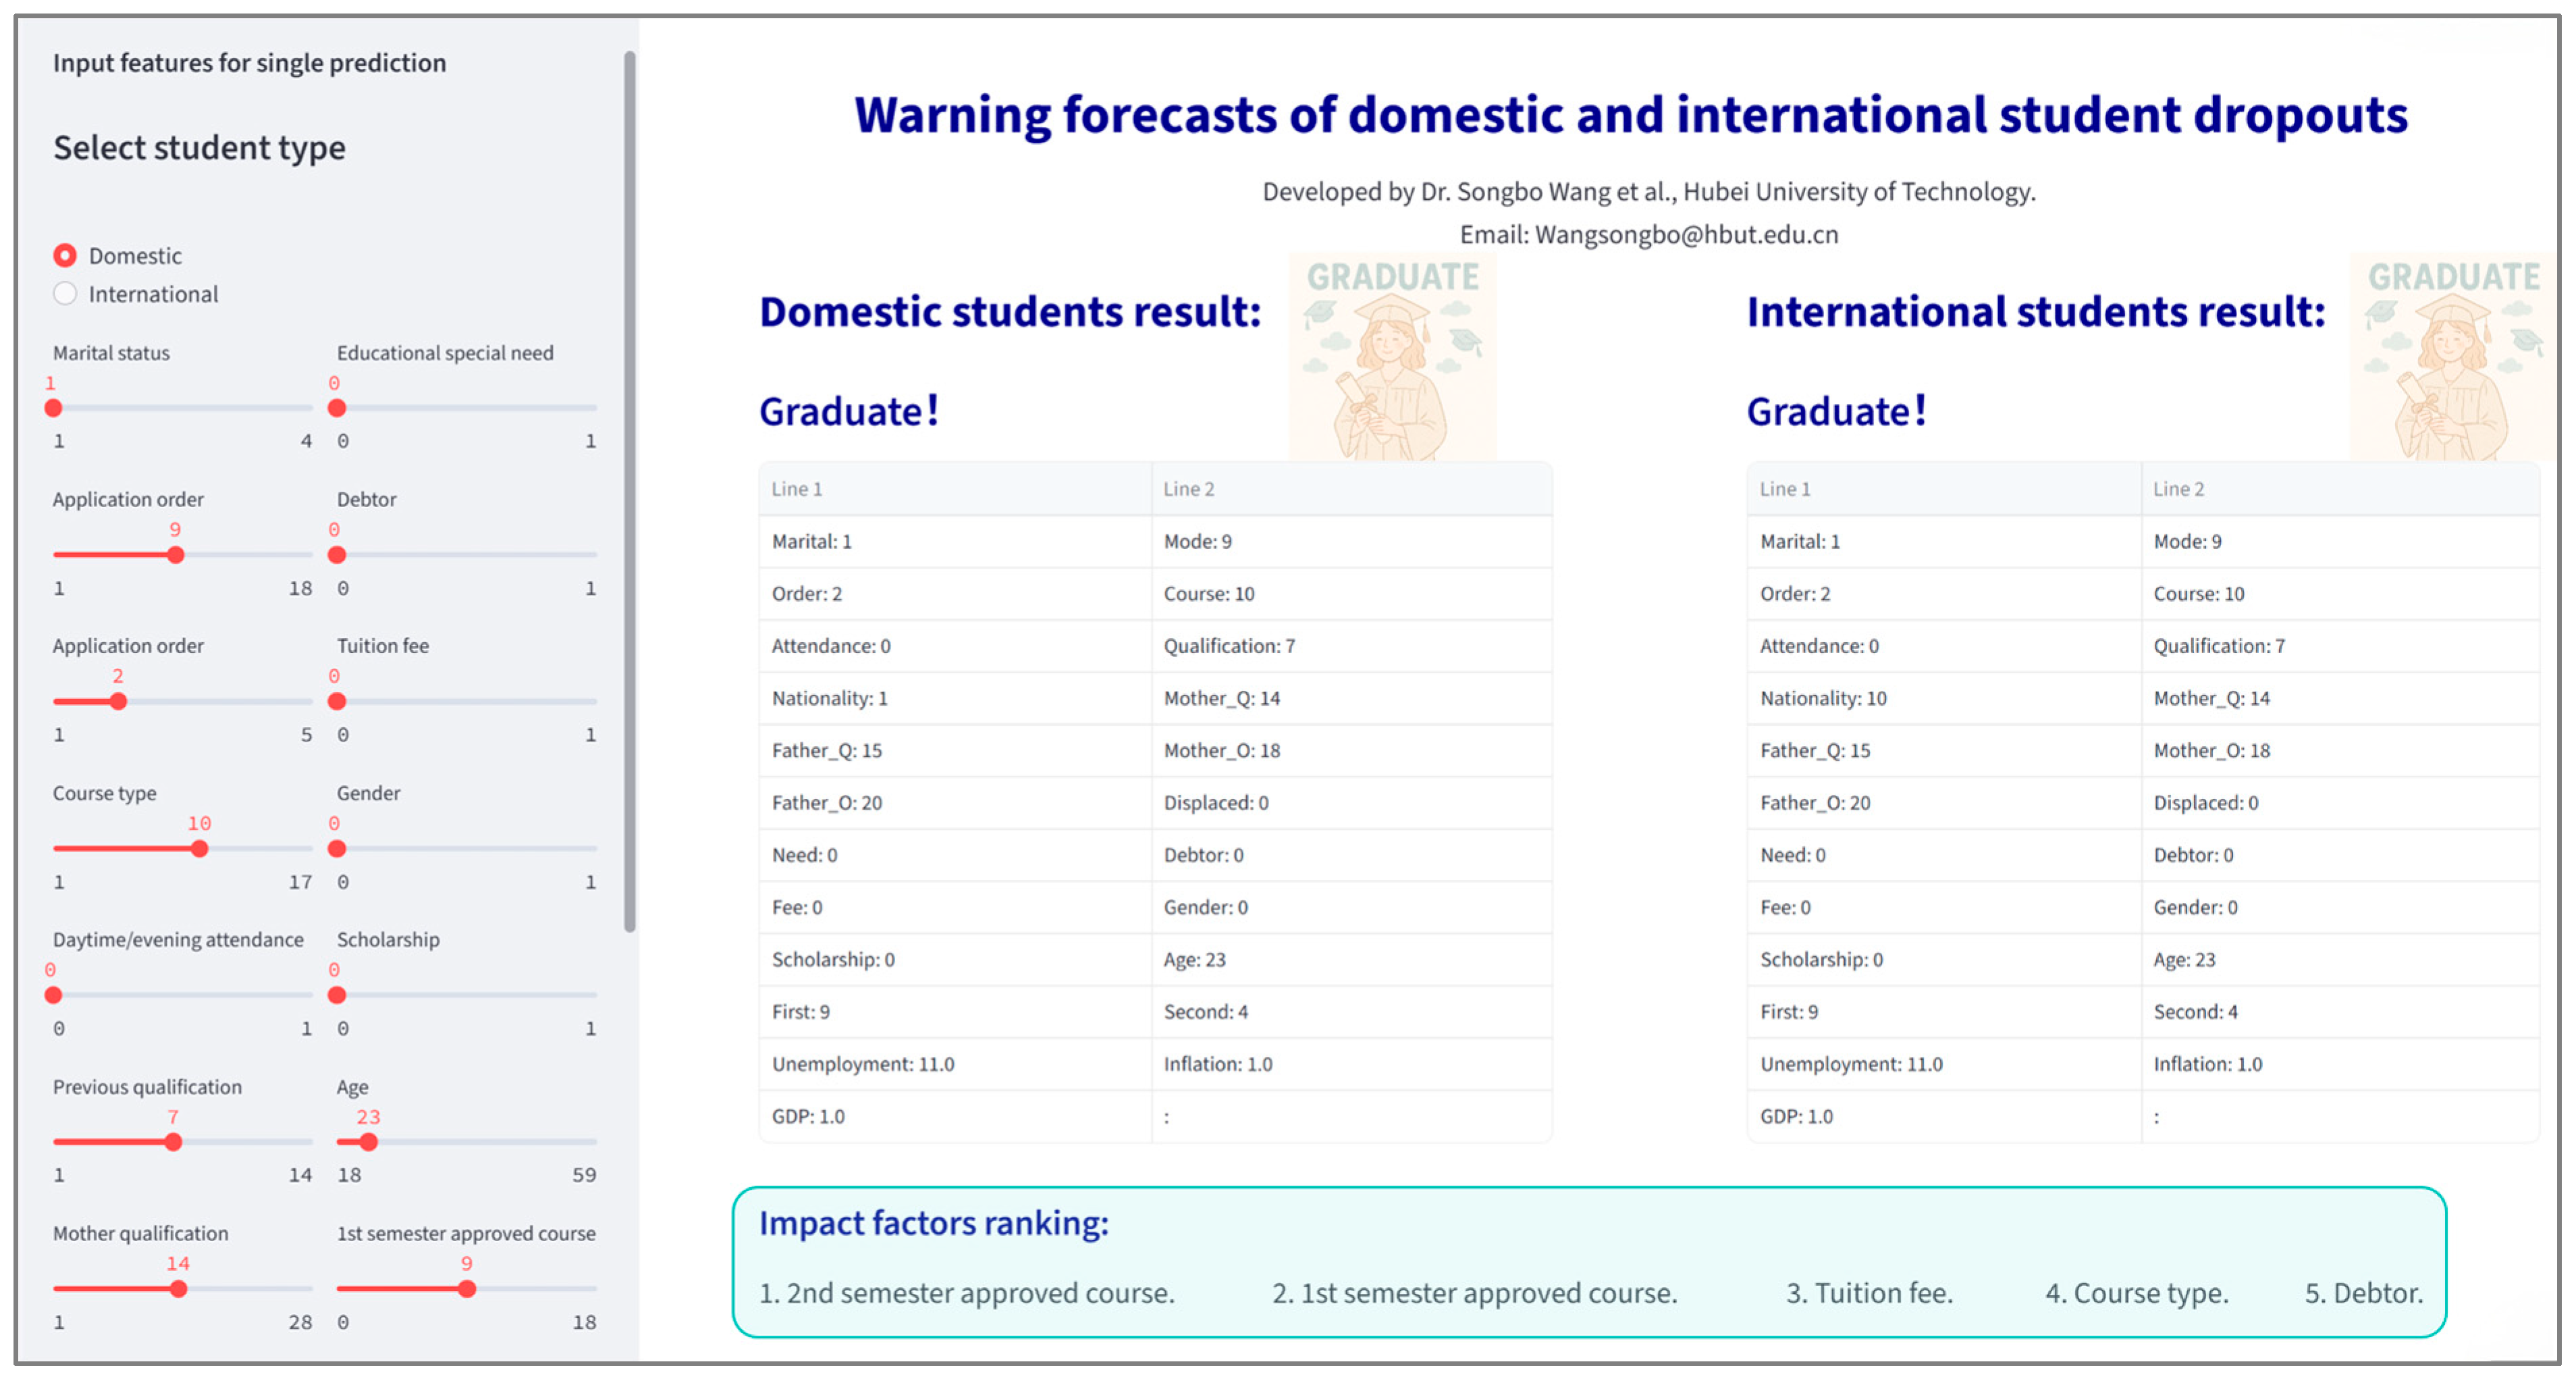This screenshot has width=2576, height=1385.
Task: Click the international result graduate illustration
Action: [x=2452, y=357]
